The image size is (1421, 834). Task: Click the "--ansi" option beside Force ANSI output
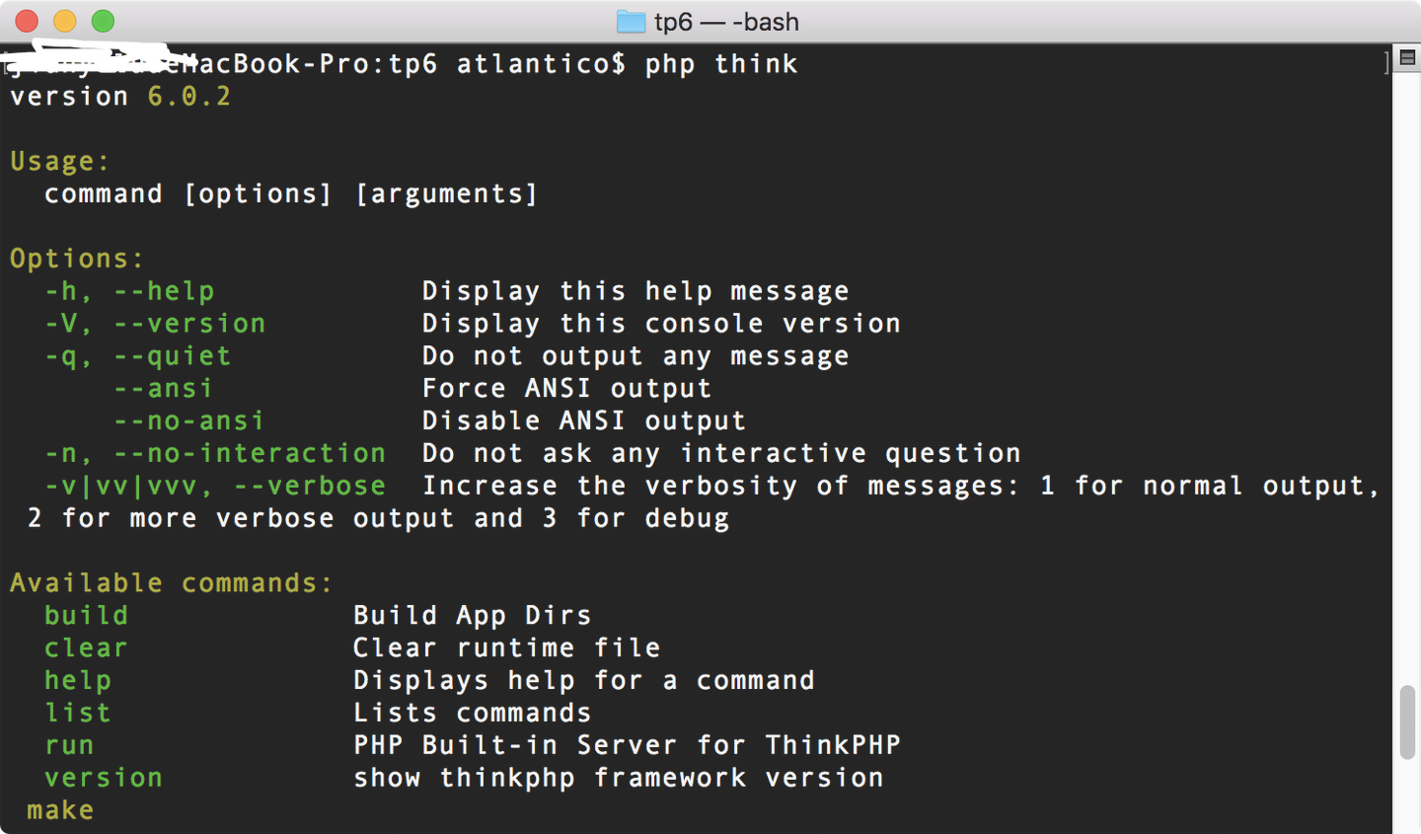pyautogui.click(x=164, y=389)
